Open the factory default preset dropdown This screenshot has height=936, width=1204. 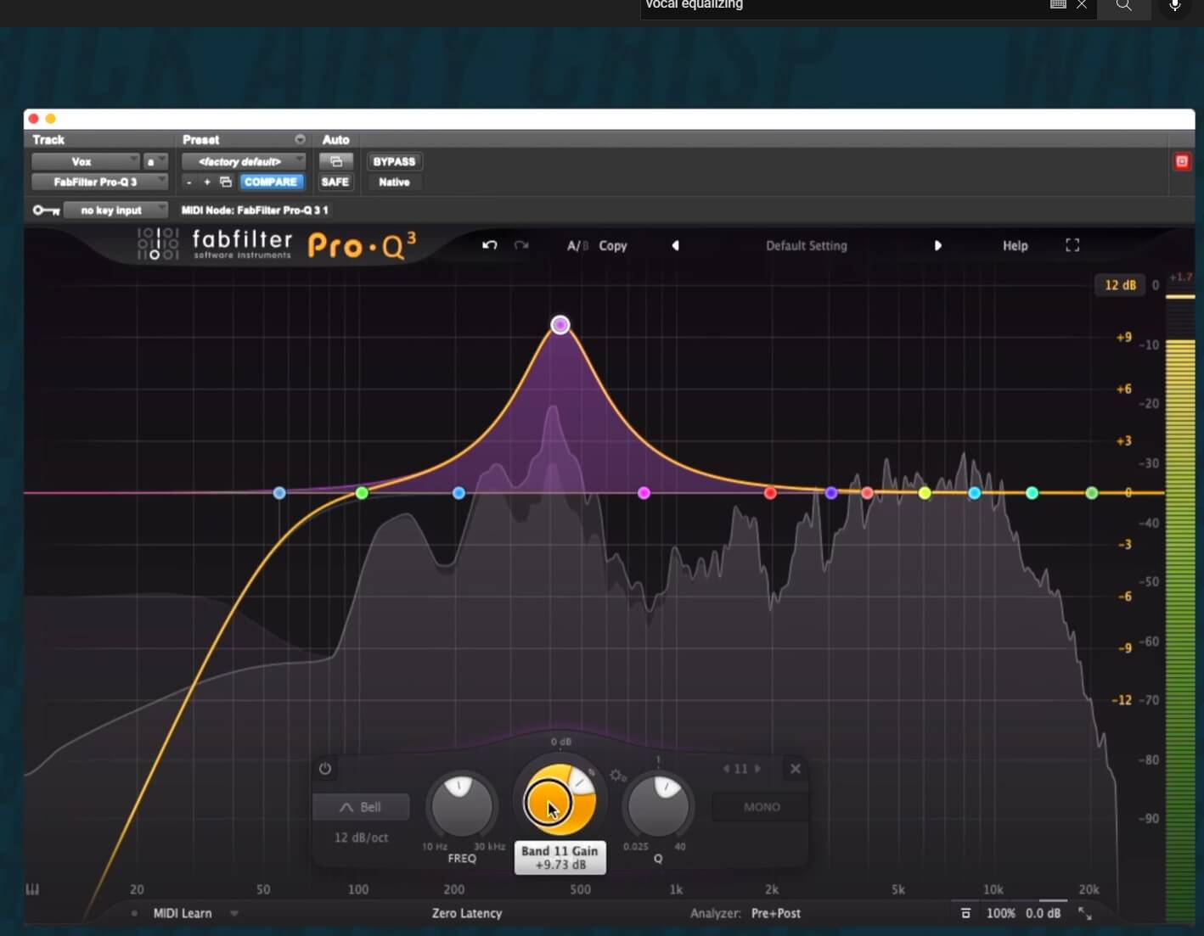[x=243, y=161]
